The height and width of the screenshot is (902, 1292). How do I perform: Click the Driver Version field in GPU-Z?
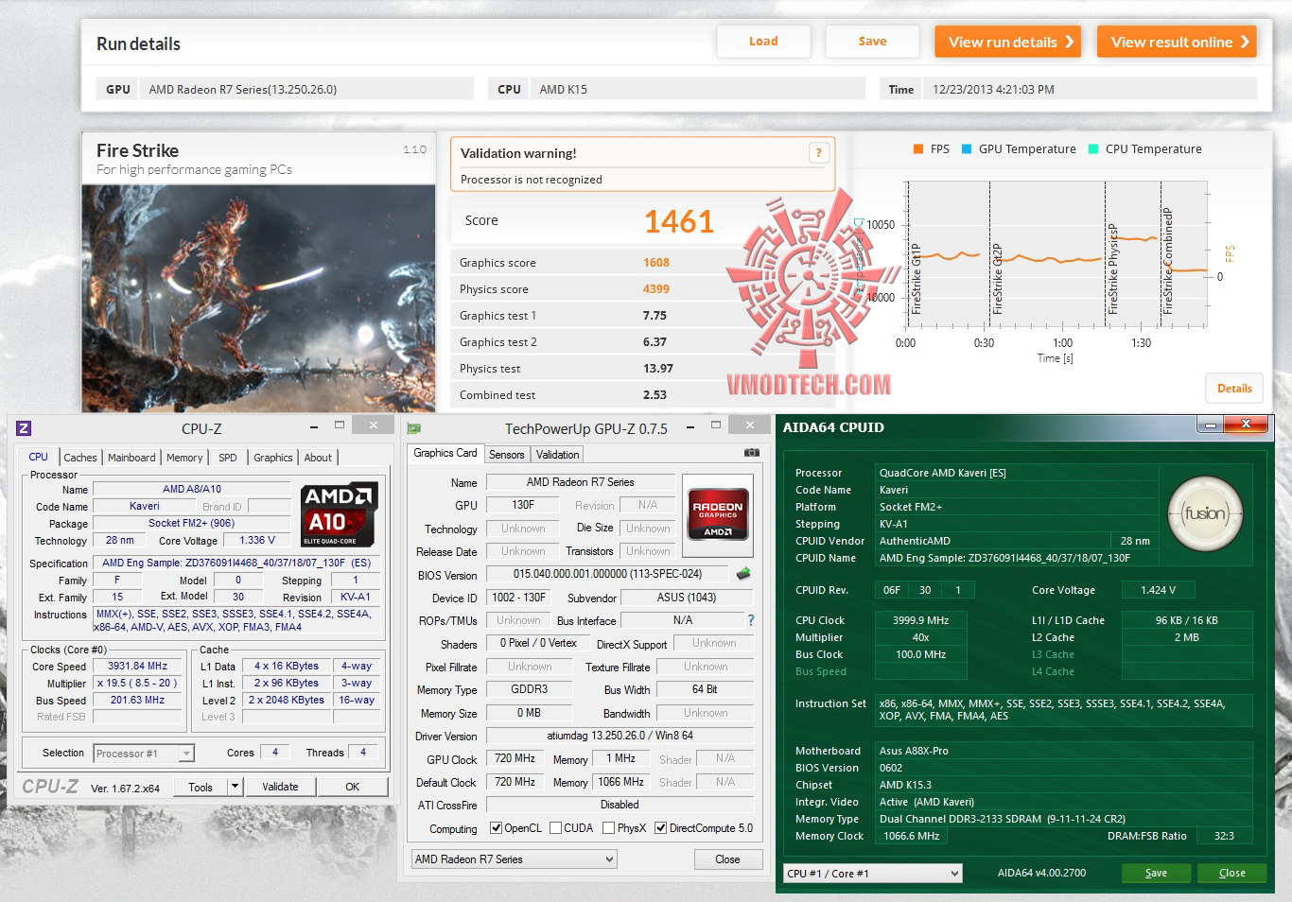[620, 736]
